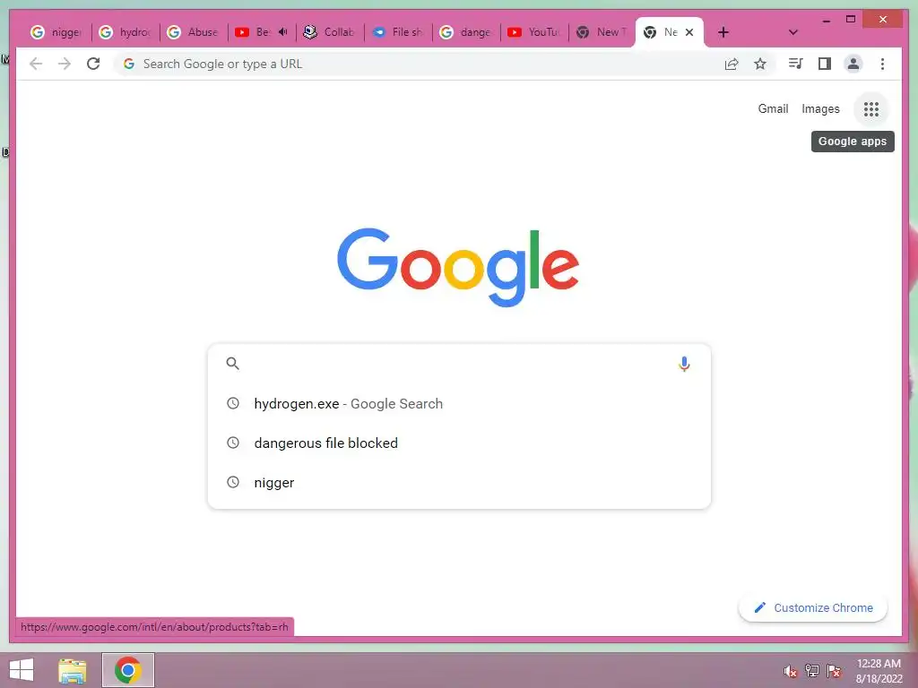Open the network tray icon
918x688 pixels.
[812, 671]
